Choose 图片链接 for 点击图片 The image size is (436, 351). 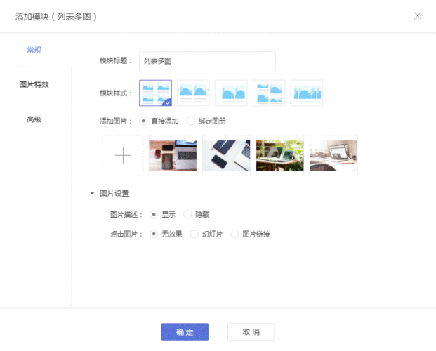point(235,234)
